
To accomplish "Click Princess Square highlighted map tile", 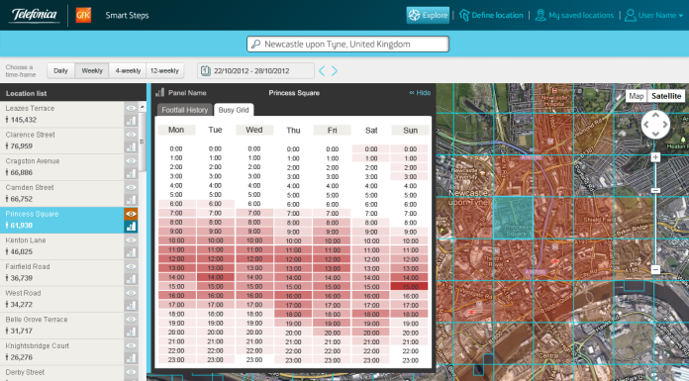I will [513, 218].
